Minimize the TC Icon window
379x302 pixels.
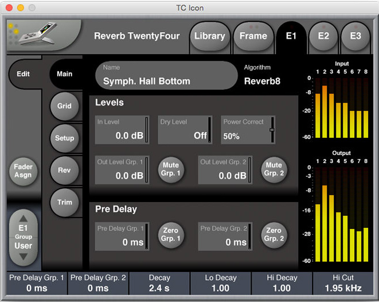[21, 7]
